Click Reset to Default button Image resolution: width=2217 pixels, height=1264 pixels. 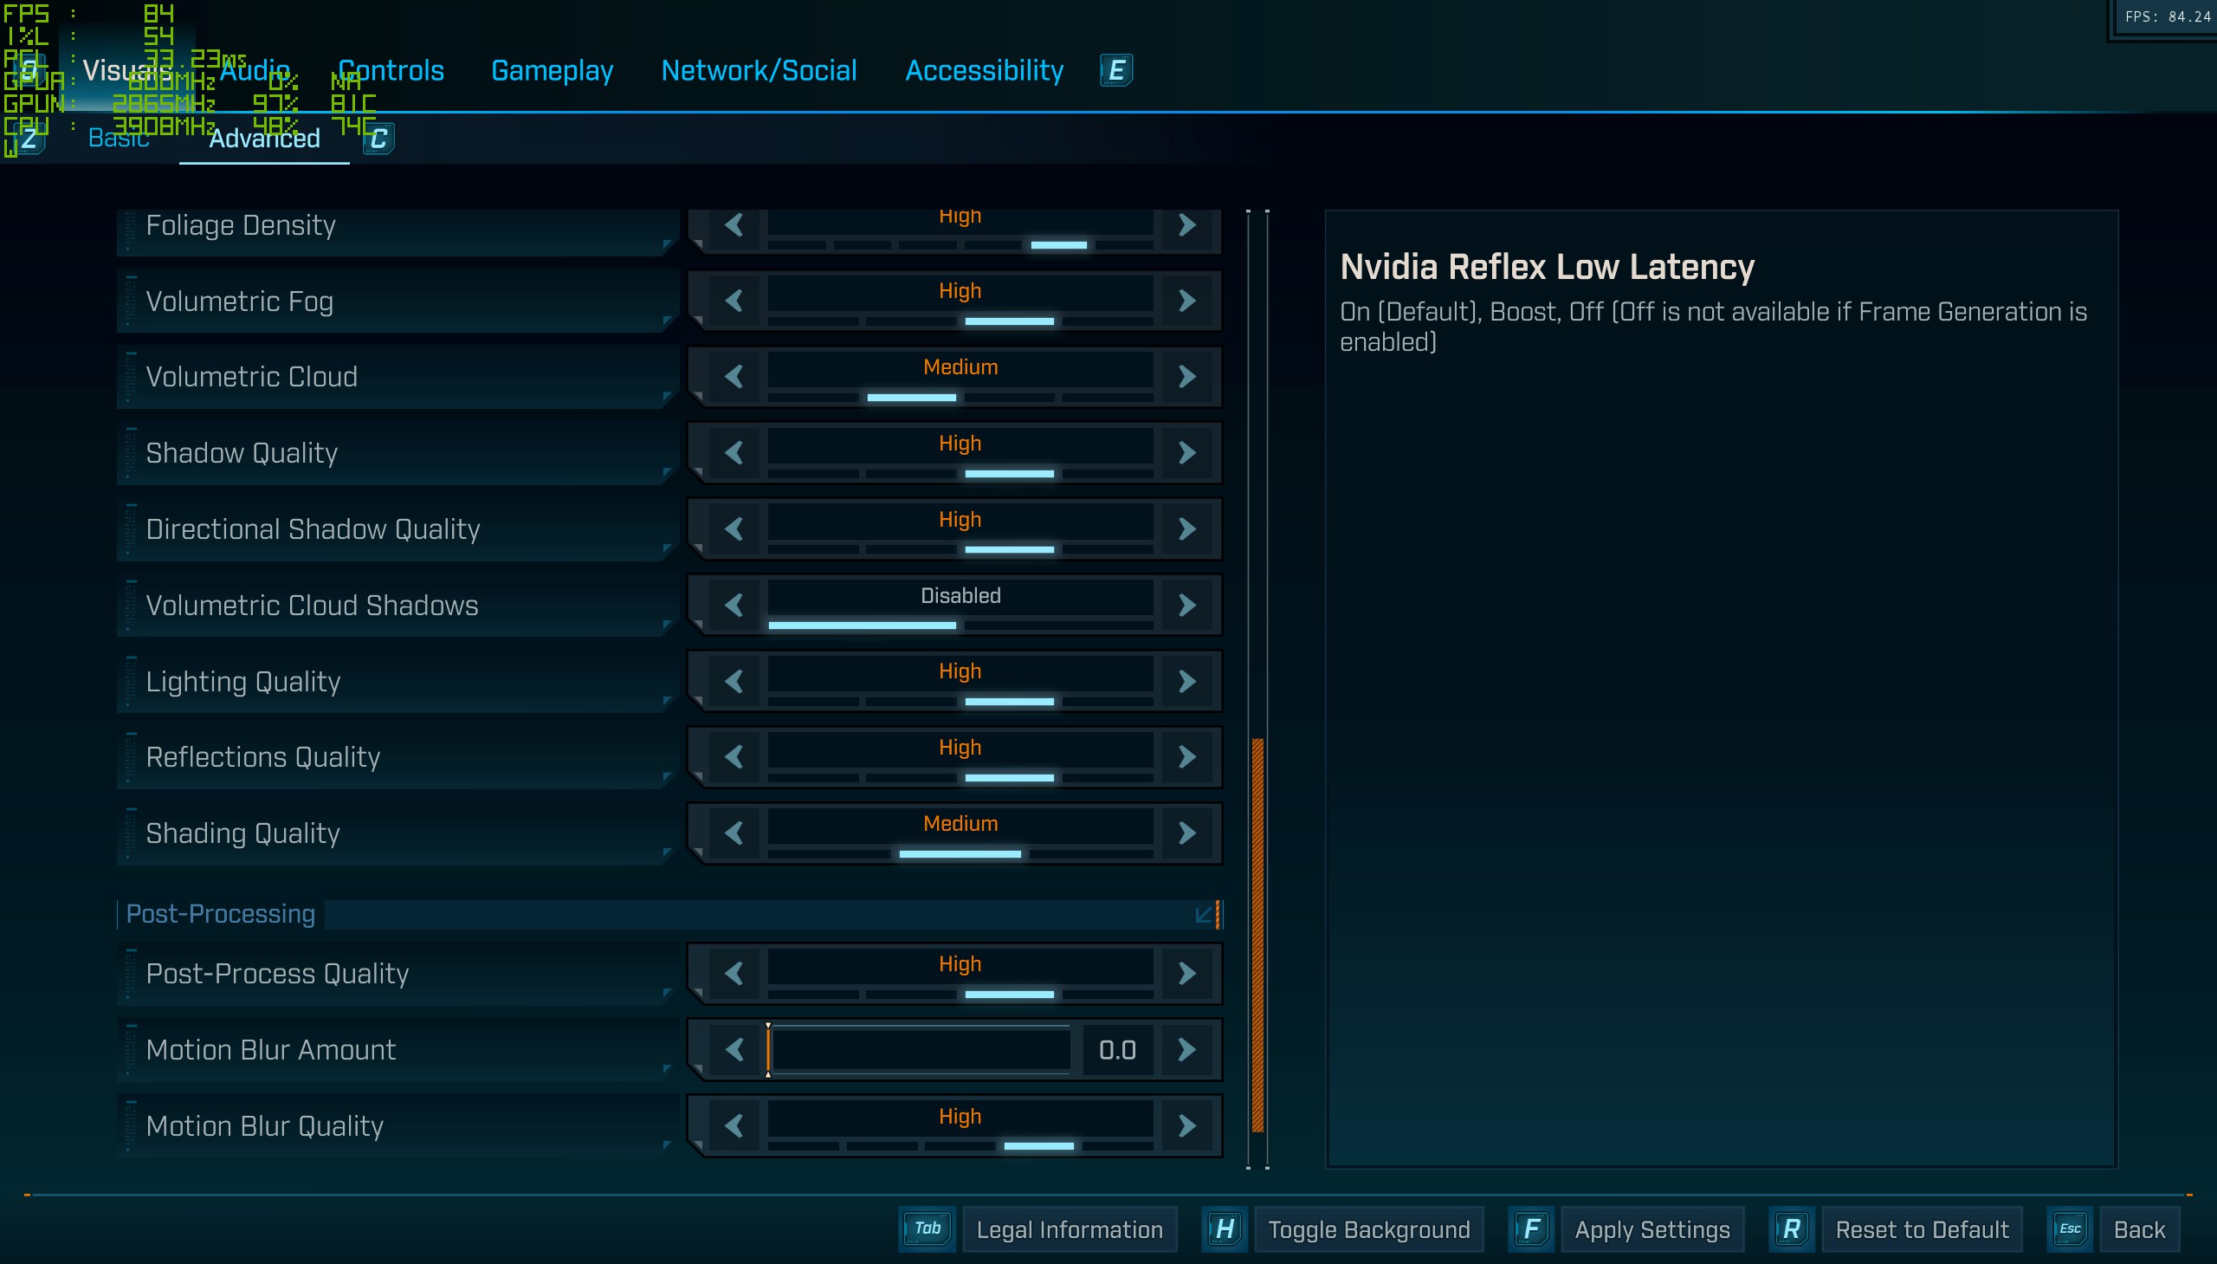coord(1921,1229)
